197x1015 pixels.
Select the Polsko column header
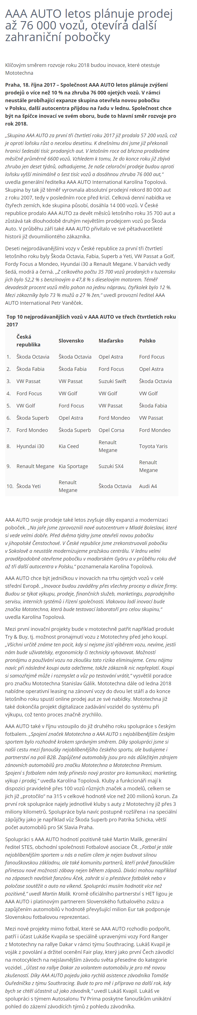(147, 341)
